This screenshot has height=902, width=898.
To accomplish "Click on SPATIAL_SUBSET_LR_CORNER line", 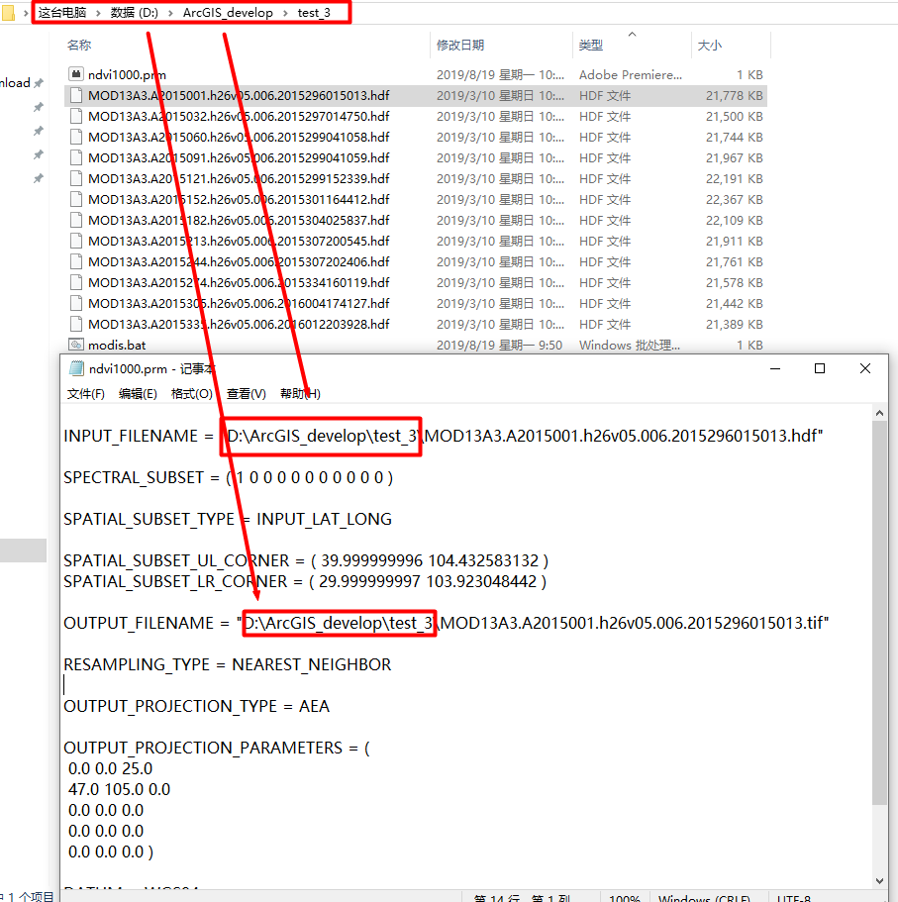I will pyautogui.click(x=305, y=581).
